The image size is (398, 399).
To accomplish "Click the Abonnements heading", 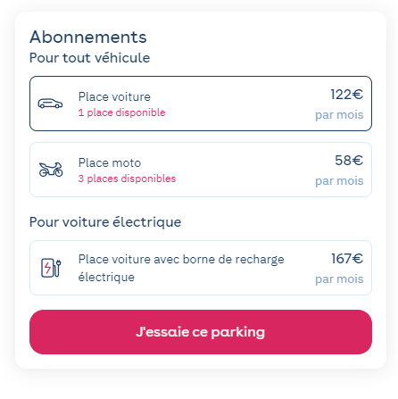I will (88, 37).
